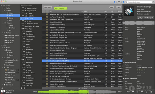Viewport: 155px width, 94px height.
Task: Click the Add Filter button
Action: 48,7
